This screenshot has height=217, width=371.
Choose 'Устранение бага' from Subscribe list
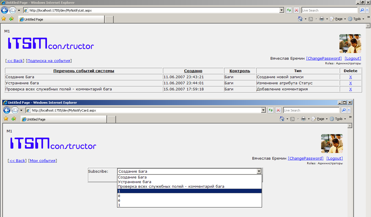pos(190,182)
